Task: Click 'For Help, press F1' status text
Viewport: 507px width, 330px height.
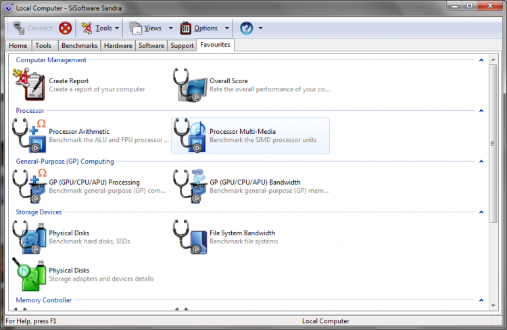Action: pos(31,321)
